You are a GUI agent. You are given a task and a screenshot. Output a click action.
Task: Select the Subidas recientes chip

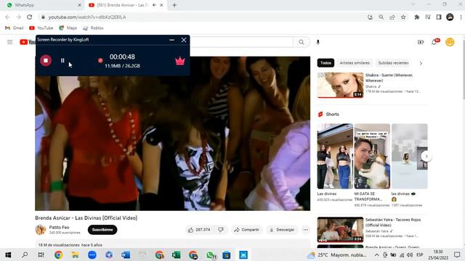pyautogui.click(x=394, y=63)
